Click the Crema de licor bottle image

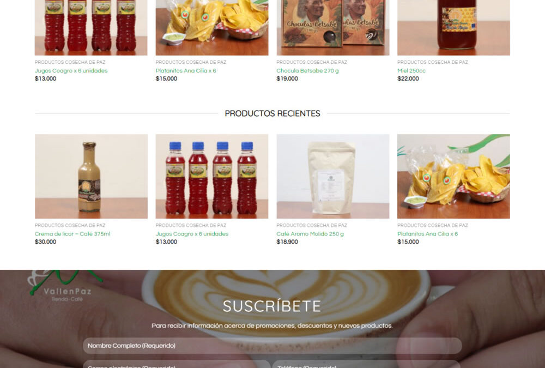91,176
